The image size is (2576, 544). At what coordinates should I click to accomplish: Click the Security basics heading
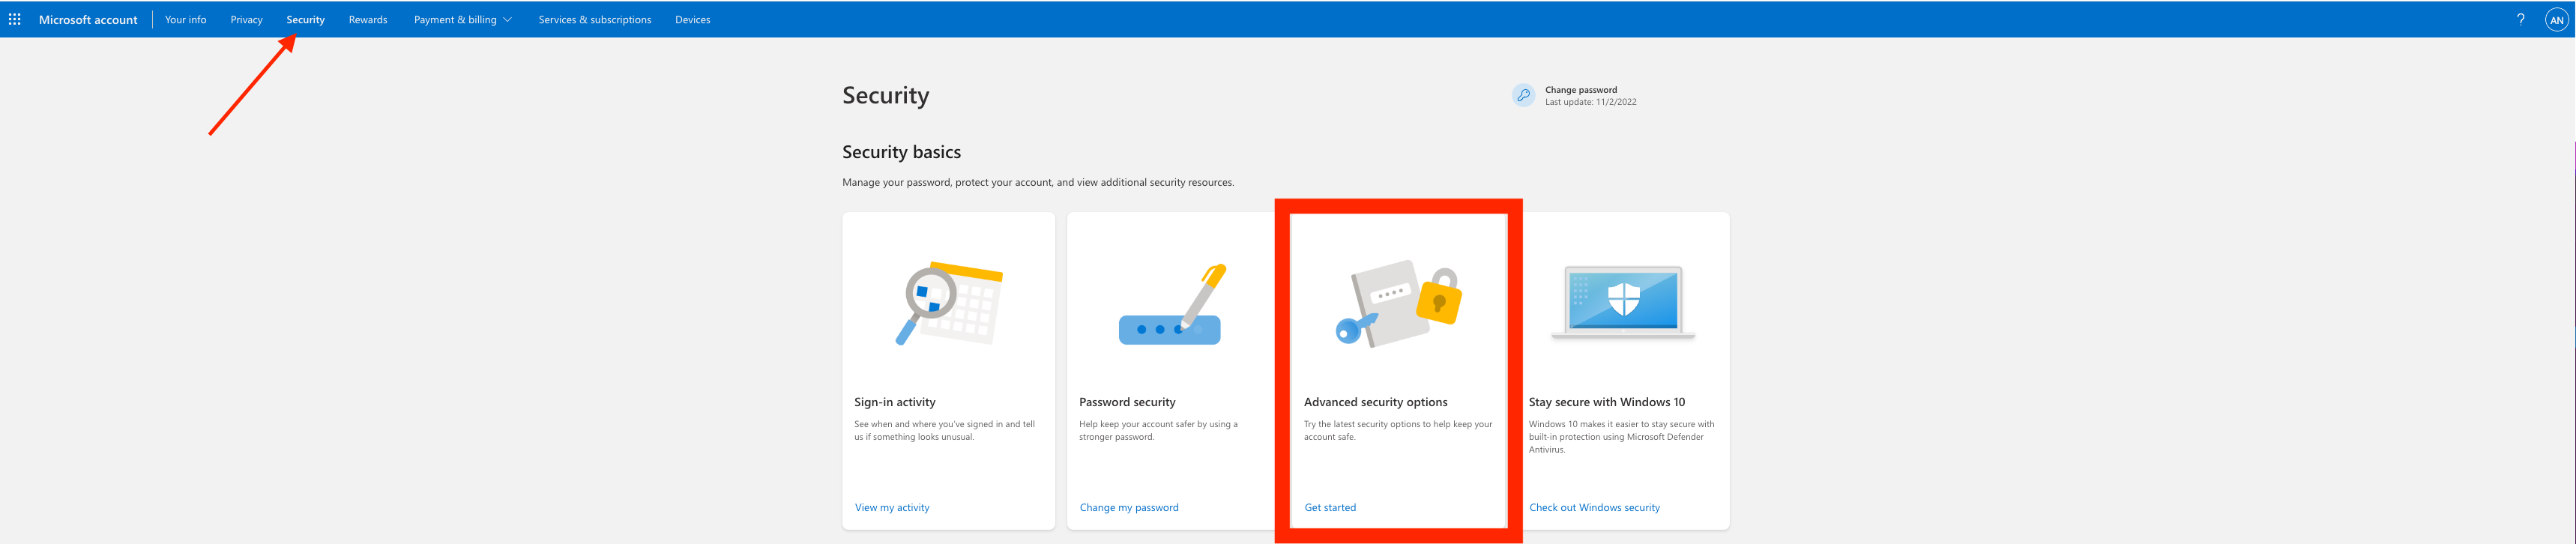click(901, 152)
